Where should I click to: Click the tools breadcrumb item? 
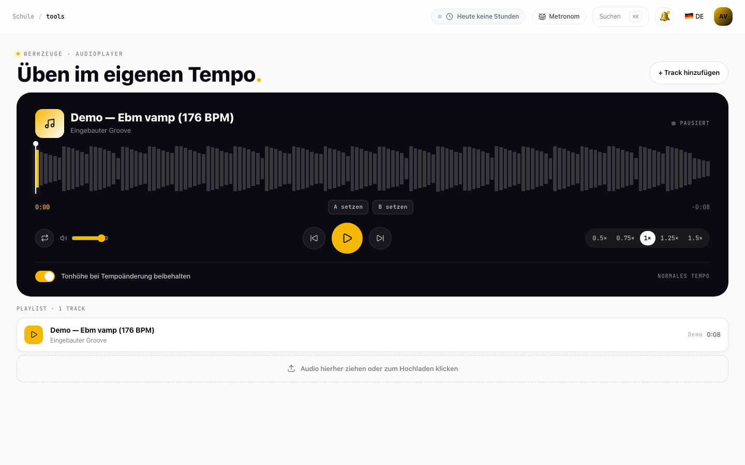coord(55,17)
